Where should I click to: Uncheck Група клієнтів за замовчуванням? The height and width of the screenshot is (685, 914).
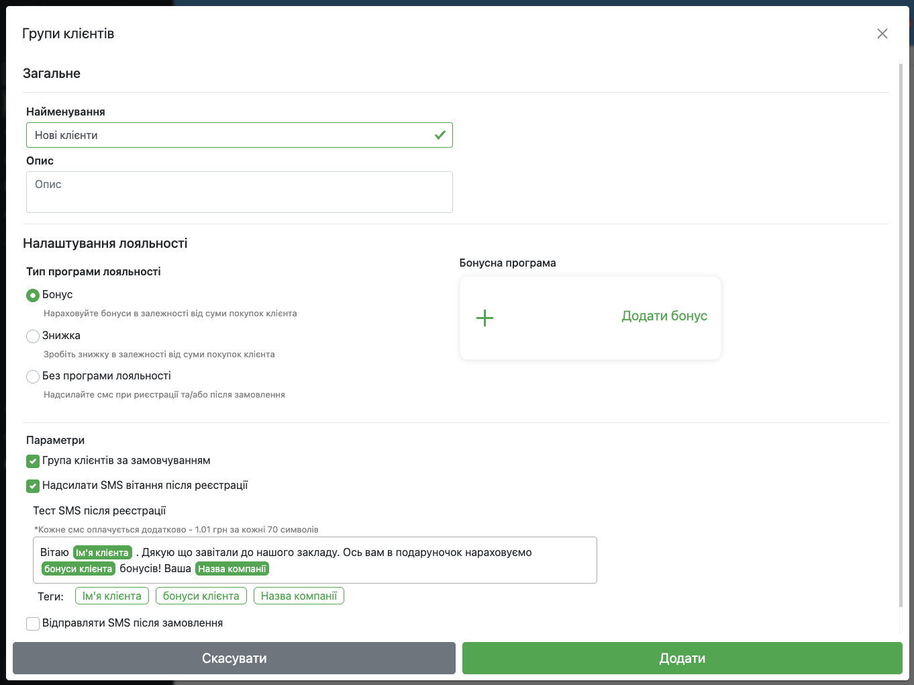[x=33, y=461]
